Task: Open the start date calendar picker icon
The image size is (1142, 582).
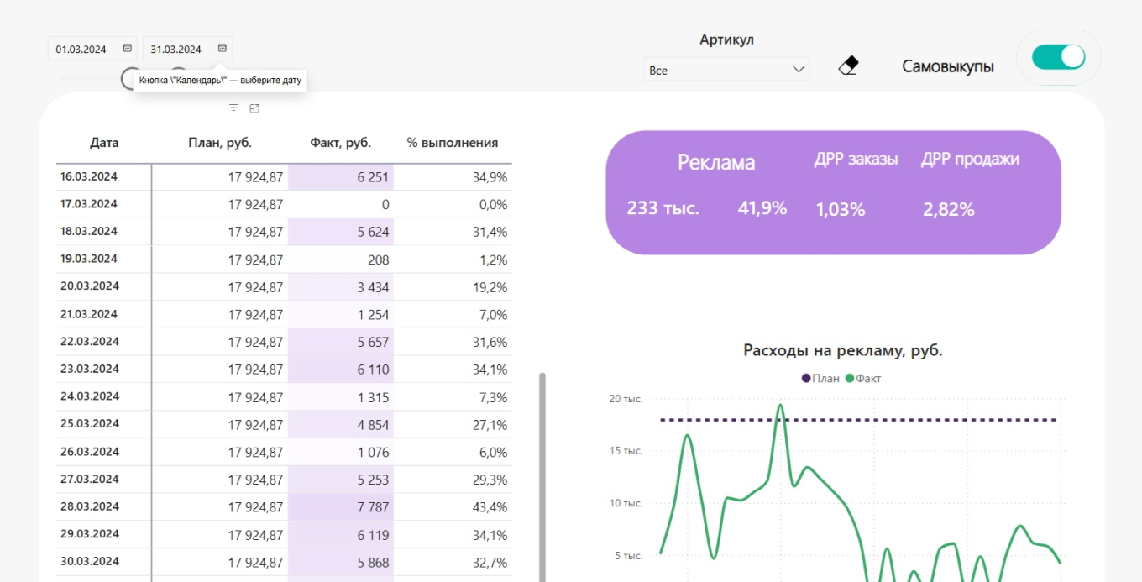Action: (x=128, y=49)
